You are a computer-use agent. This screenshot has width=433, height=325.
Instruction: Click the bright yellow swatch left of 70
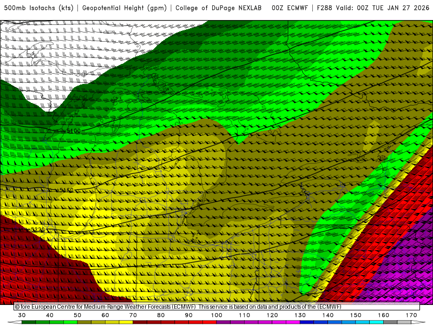126,322
